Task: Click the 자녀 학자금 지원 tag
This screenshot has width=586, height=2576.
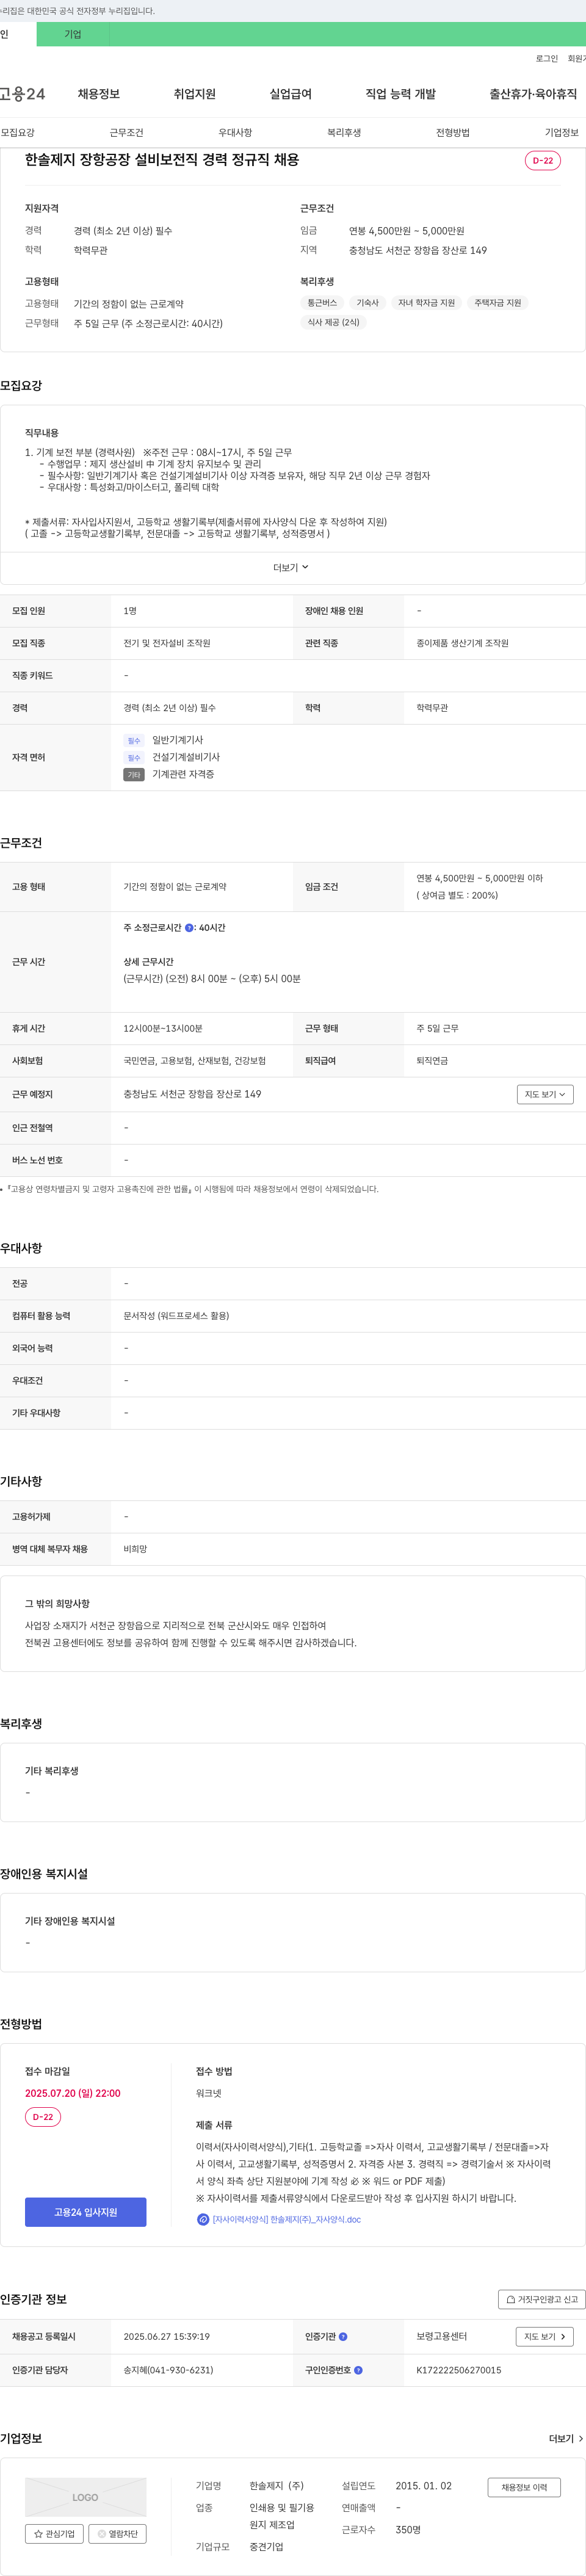Action: [426, 302]
